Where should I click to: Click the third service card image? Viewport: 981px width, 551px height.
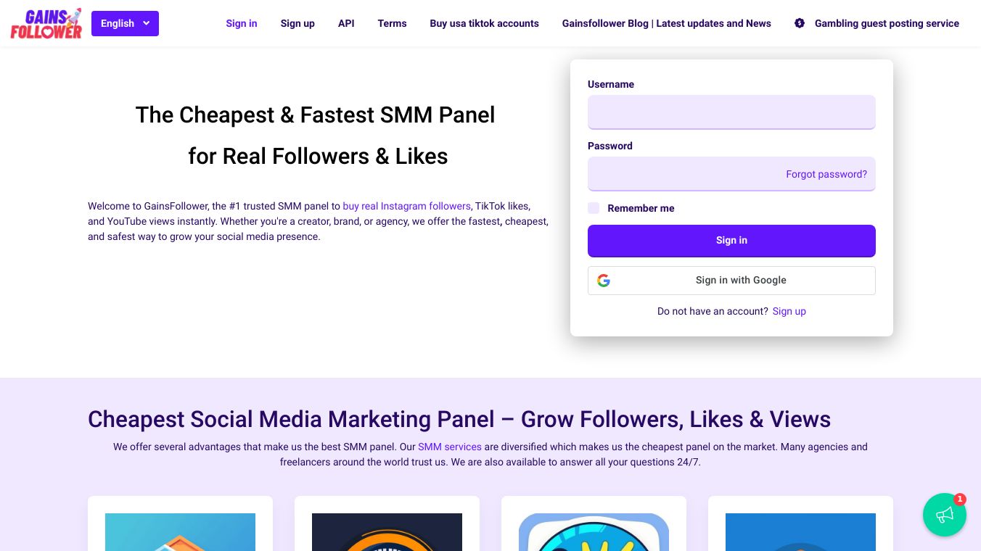594,532
